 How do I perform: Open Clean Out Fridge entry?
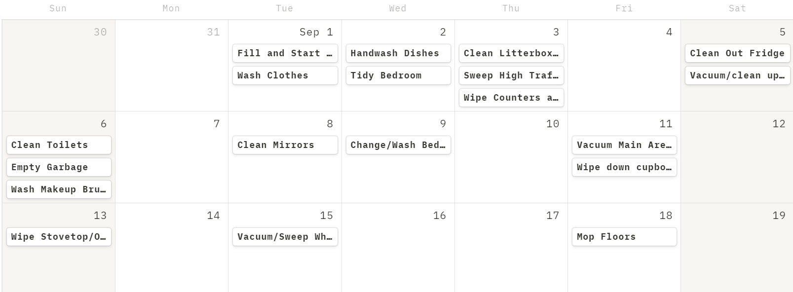pos(737,53)
